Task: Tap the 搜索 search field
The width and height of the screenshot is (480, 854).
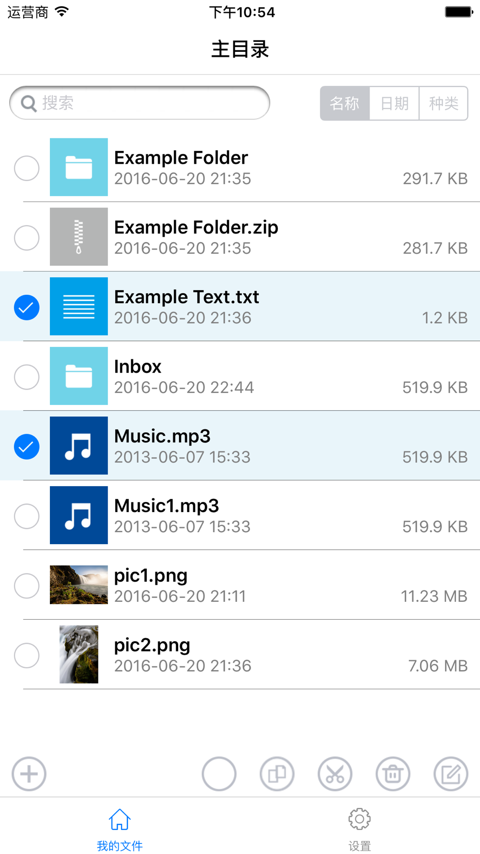Action: (x=140, y=103)
